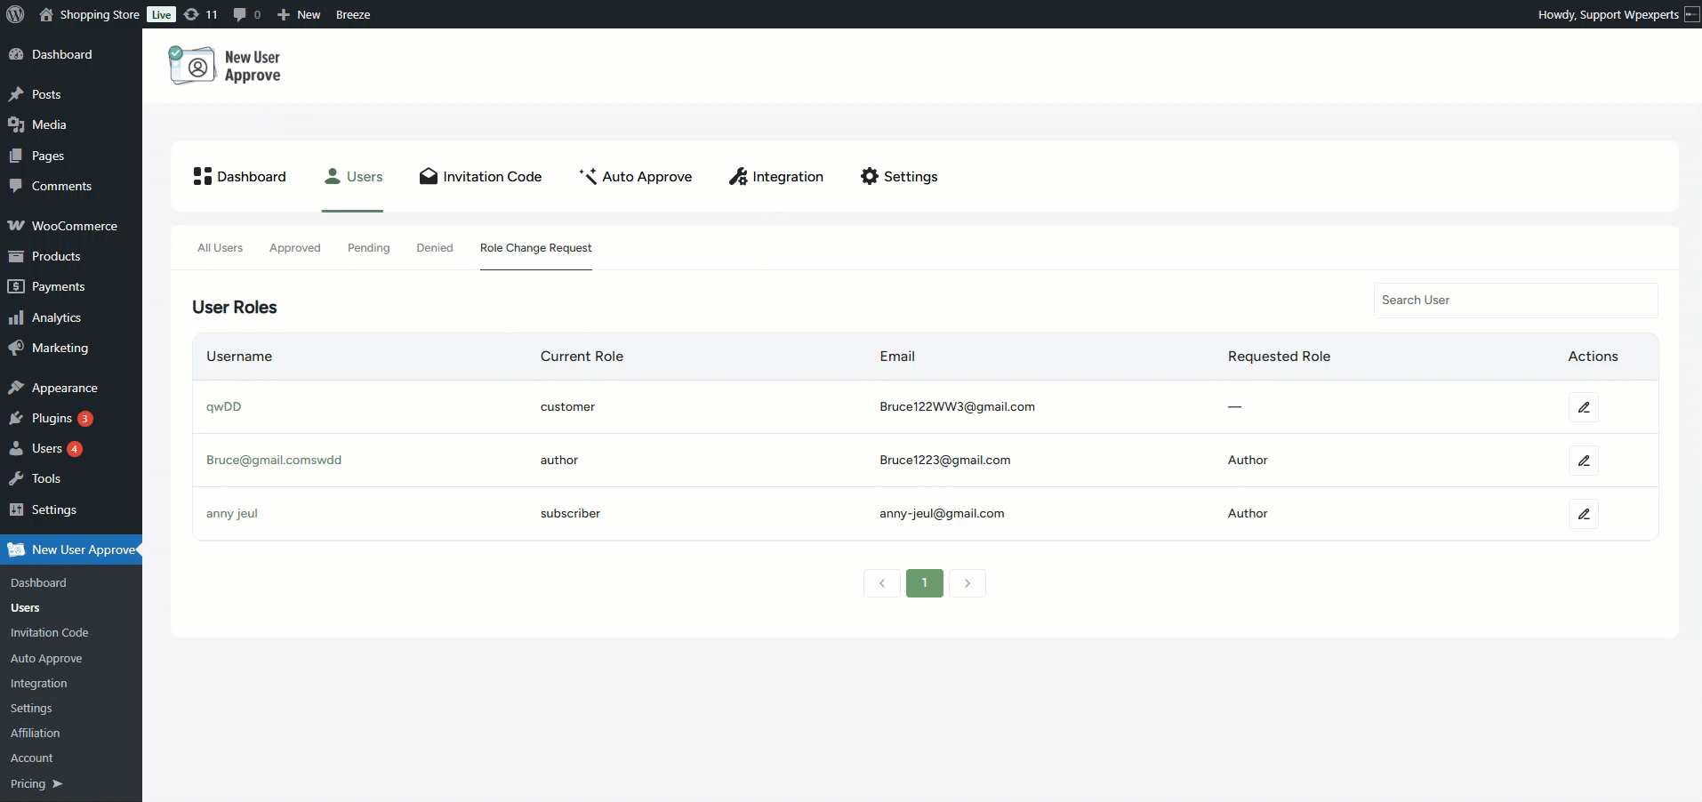Open the Invitation Code tab
Viewport: 1702px width, 802px height.
coord(480,176)
